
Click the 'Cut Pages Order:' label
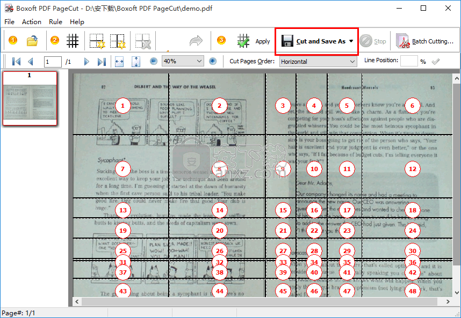[x=252, y=61]
